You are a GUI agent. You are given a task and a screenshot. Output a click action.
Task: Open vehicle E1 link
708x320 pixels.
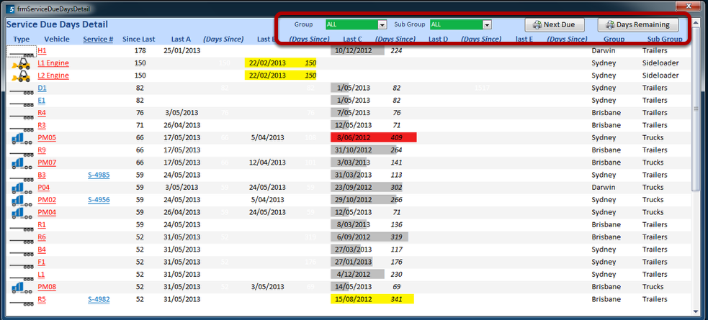(42, 100)
